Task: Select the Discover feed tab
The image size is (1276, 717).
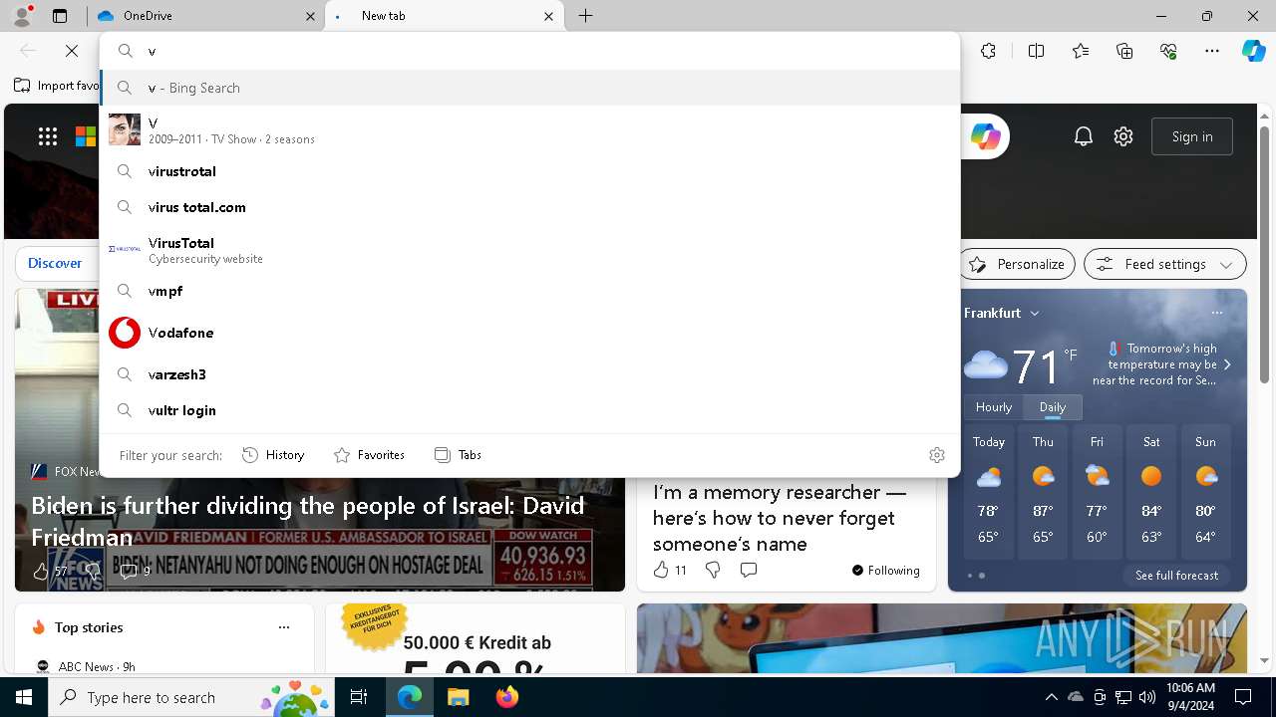Action: (x=55, y=264)
